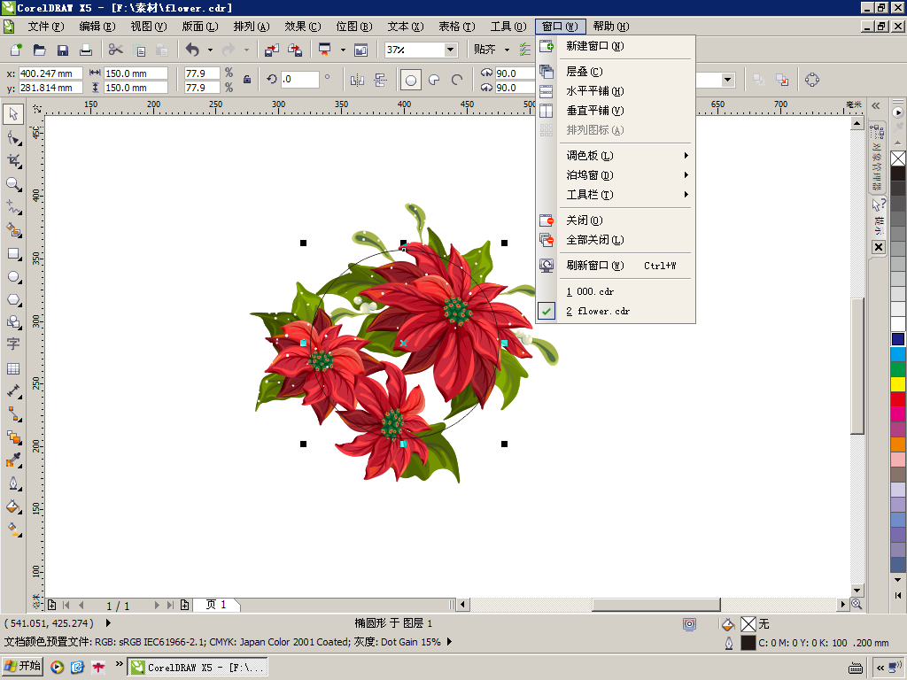
Task: Select the Eyedropper tool
Action: (x=12, y=460)
